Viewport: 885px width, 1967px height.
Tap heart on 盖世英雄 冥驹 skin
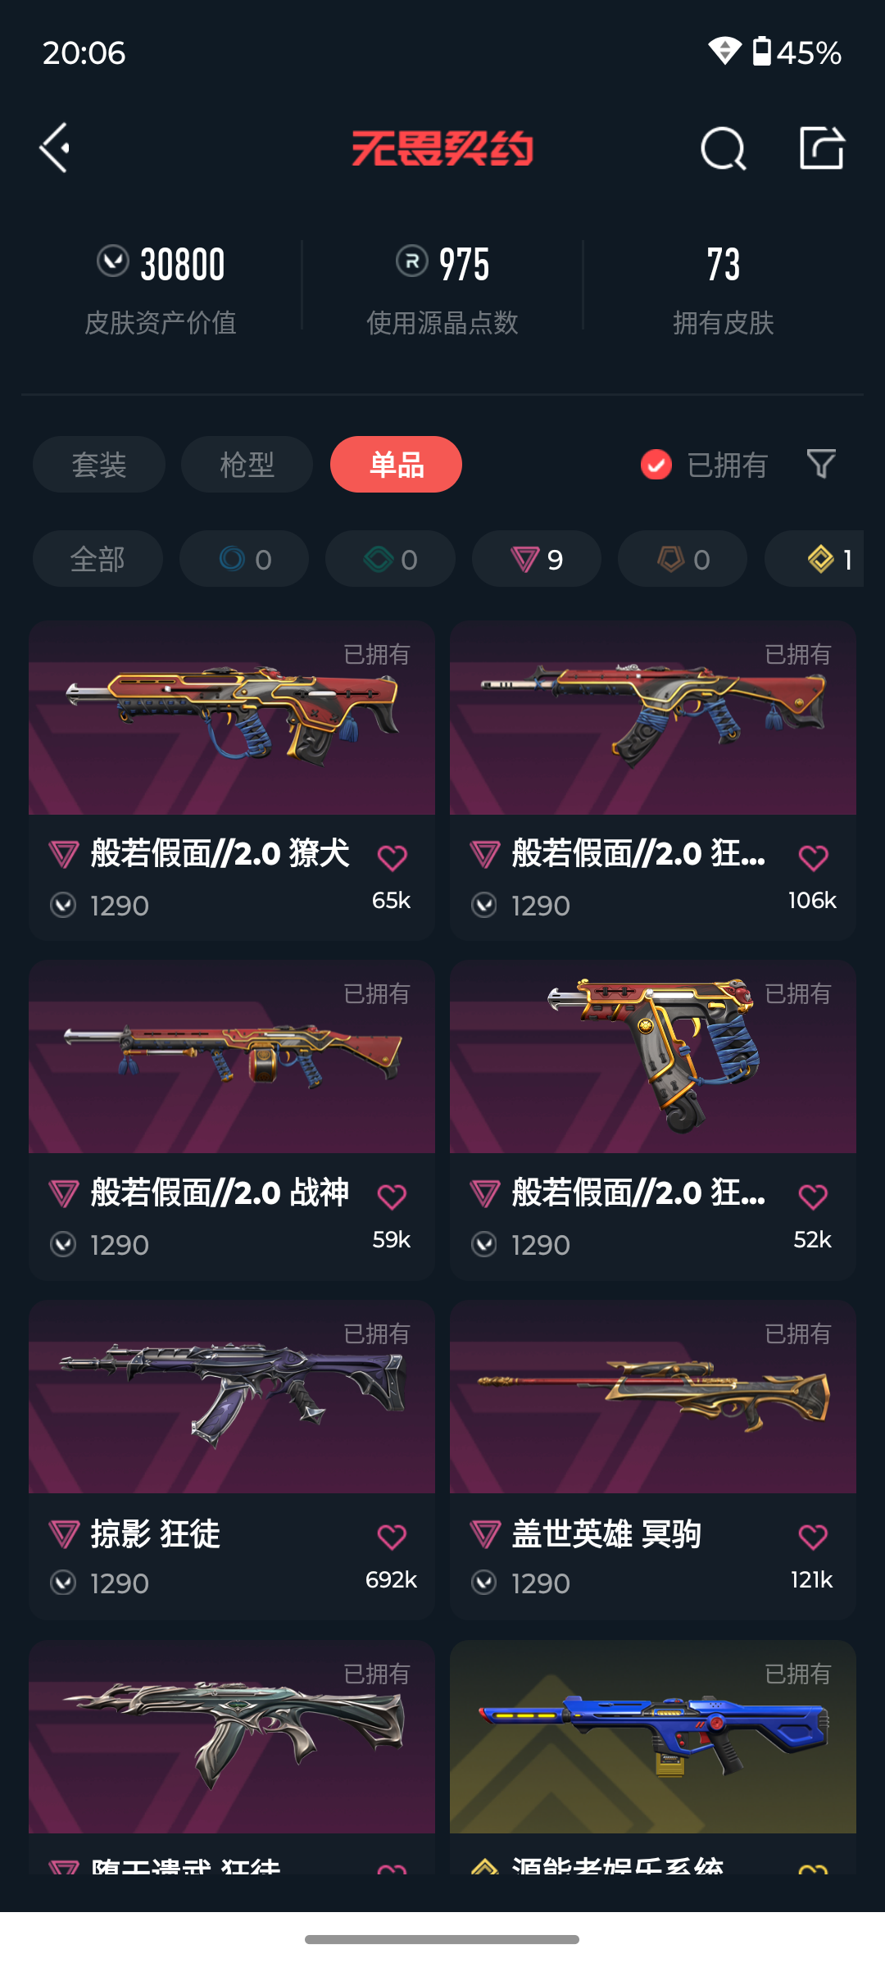813,1536
